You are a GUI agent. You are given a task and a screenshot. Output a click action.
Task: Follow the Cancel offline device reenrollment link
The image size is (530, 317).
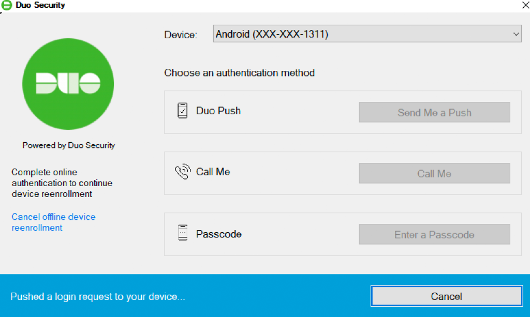[53, 222]
